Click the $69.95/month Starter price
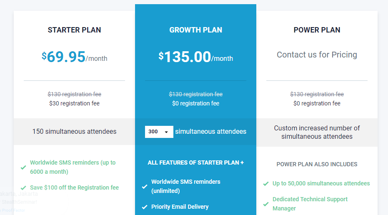Viewport: 388px width, 215px height. tap(74, 57)
